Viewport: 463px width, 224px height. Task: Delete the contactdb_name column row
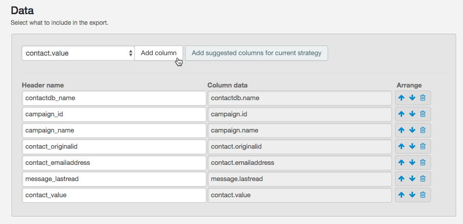click(422, 98)
